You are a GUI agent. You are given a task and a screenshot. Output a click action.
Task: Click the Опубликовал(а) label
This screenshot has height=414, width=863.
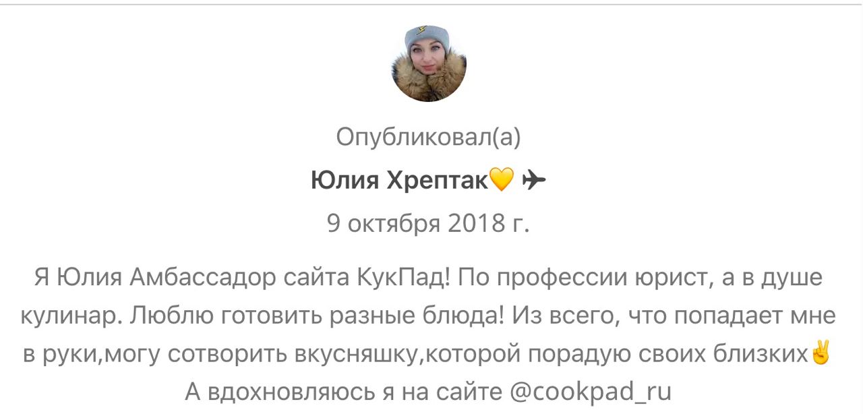click(x=429, y=138)
